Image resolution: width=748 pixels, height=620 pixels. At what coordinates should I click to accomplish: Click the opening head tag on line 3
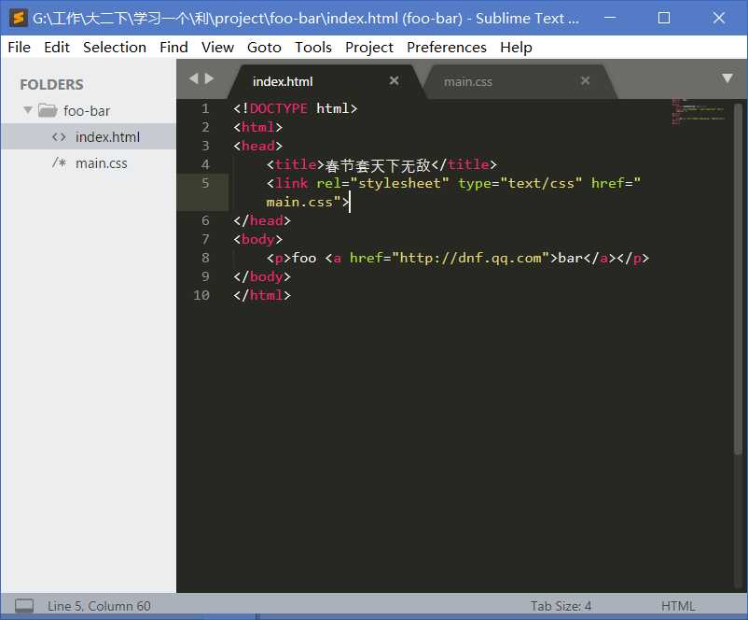(x=258, y=146)
